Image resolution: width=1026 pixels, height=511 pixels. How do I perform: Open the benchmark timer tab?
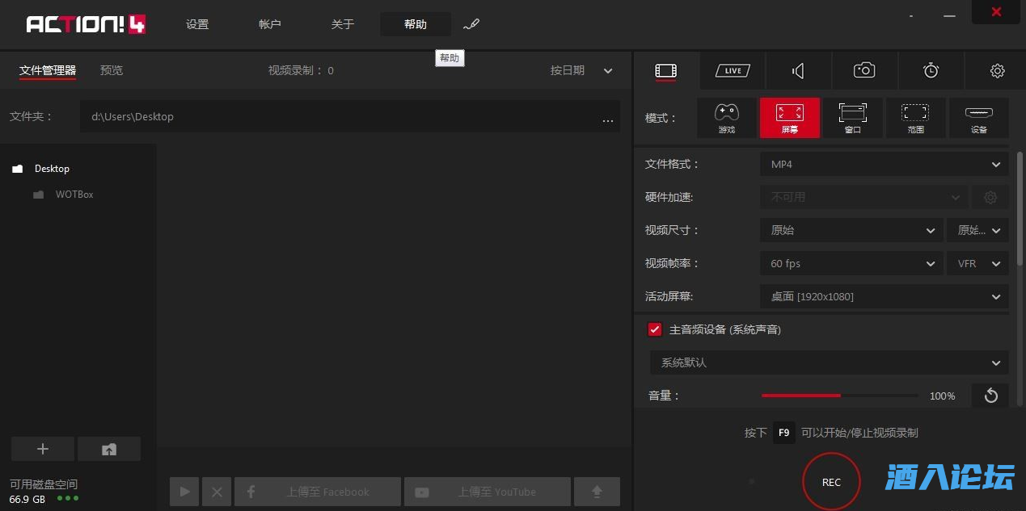tap(931, 71)
